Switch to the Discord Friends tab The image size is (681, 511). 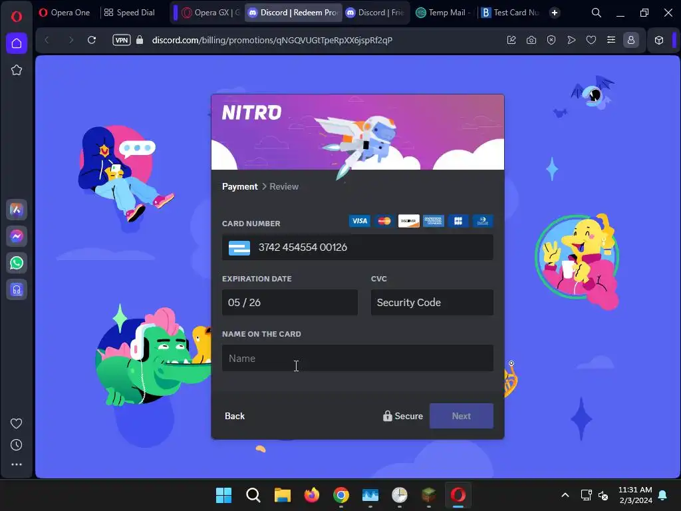pos(375,13)
